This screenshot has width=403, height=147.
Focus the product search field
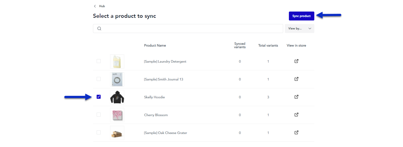click(x=188, y=29)
